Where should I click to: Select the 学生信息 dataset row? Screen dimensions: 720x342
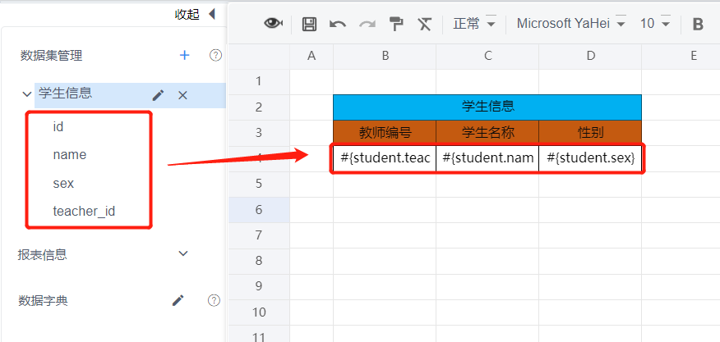tap(130, 95)
